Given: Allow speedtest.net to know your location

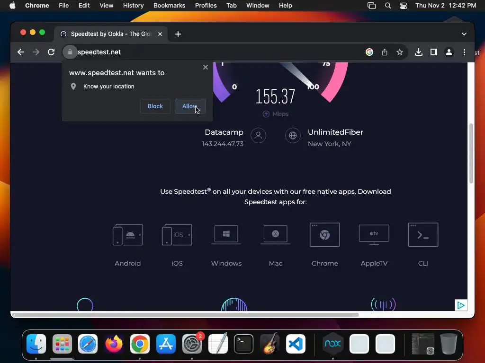Looking at the screenshot, I should 190,106.
